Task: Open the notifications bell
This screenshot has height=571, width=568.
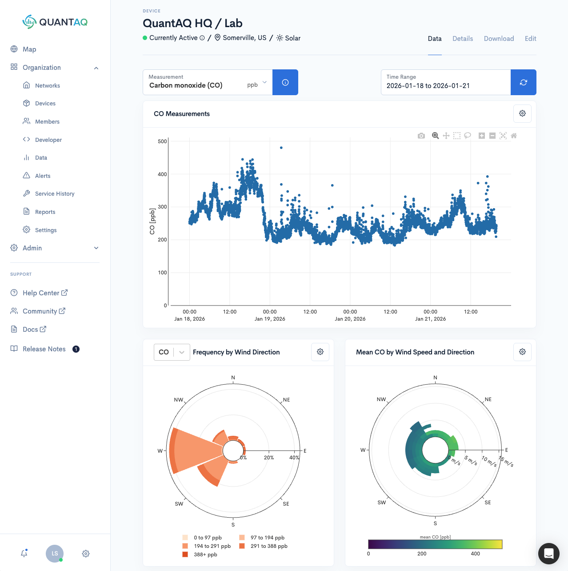Action: [x=24, y=553]
